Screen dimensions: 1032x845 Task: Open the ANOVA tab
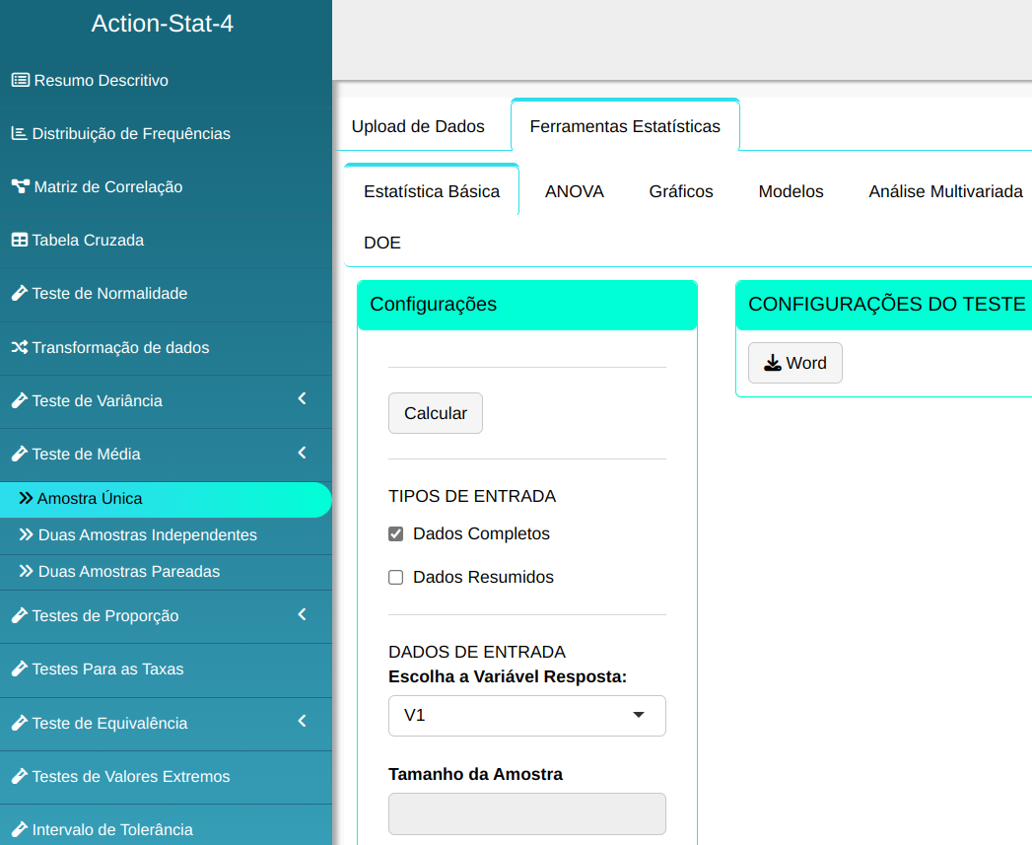click(574, 191)
